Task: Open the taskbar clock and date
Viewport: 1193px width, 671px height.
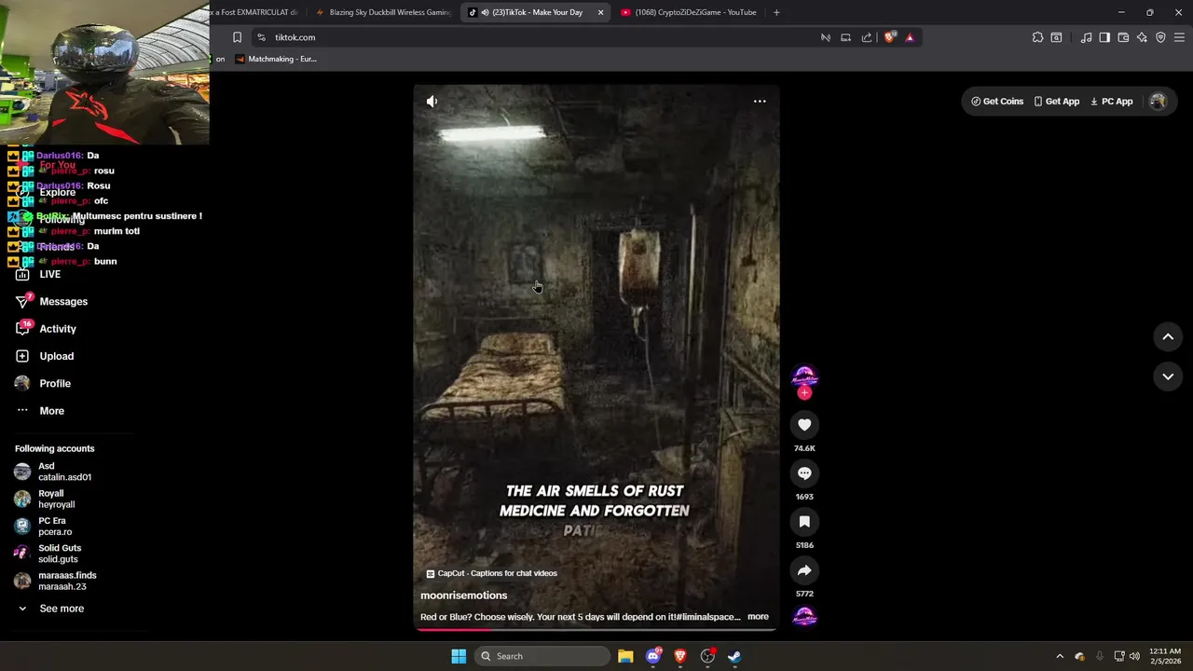Action: pyautogui.click(x=1165, y=656)
